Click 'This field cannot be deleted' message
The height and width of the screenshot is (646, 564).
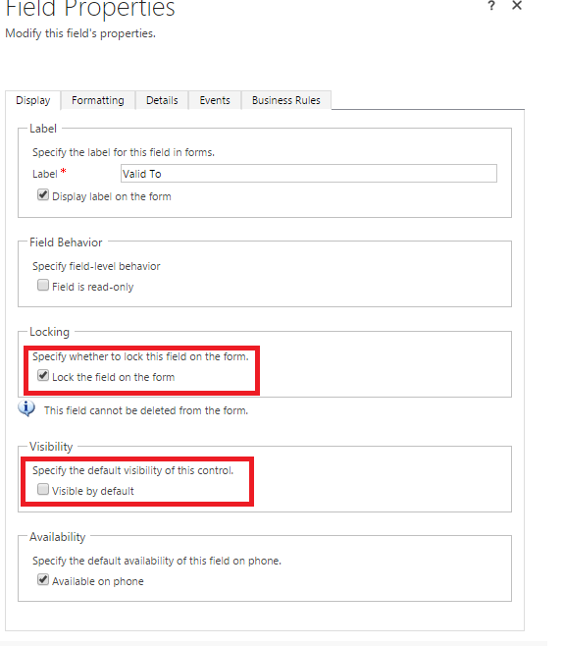tap(146, 410)
